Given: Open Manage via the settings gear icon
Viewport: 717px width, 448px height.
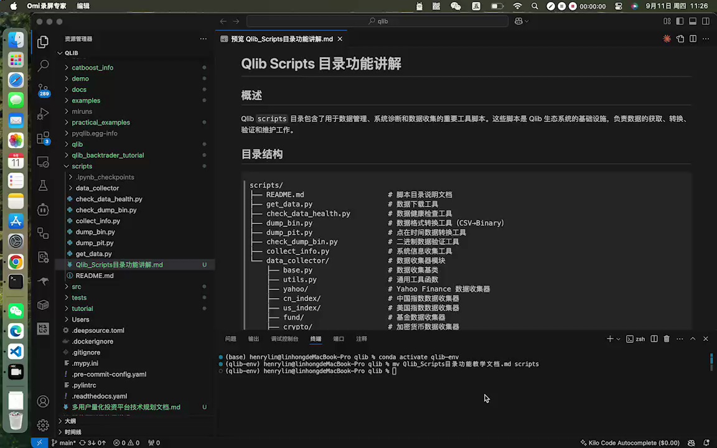Looking at the screenshot, I should (x=43, y=425).
